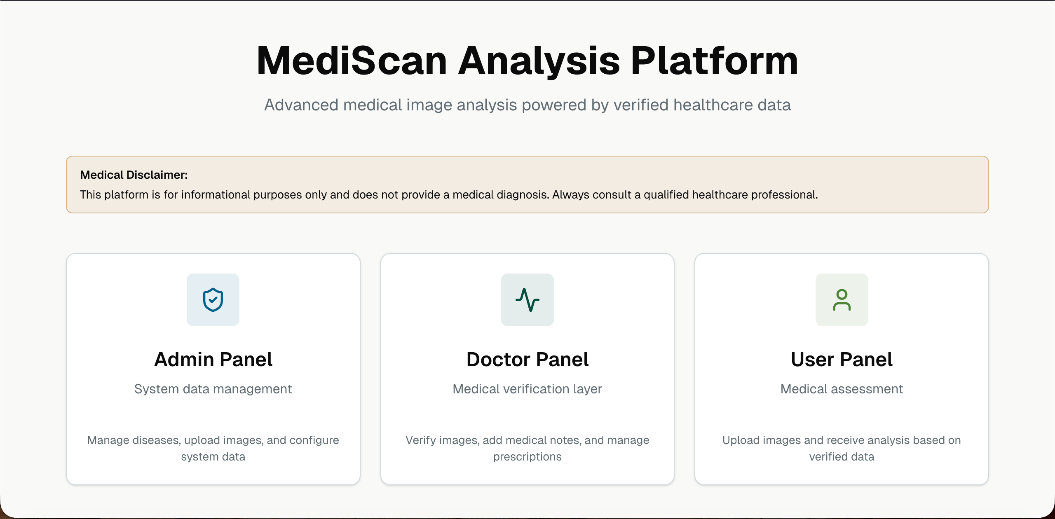Image resolution: width=1055 pixels, height=519 pixels.
Task: Select the Medical assessment subtitle
Action: click(x=842, y=389)
